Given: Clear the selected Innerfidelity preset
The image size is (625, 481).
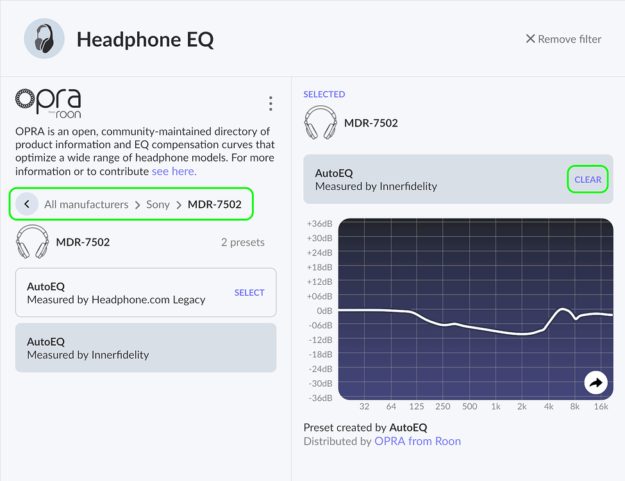Looking at the screenshot, I should point(588,180).
